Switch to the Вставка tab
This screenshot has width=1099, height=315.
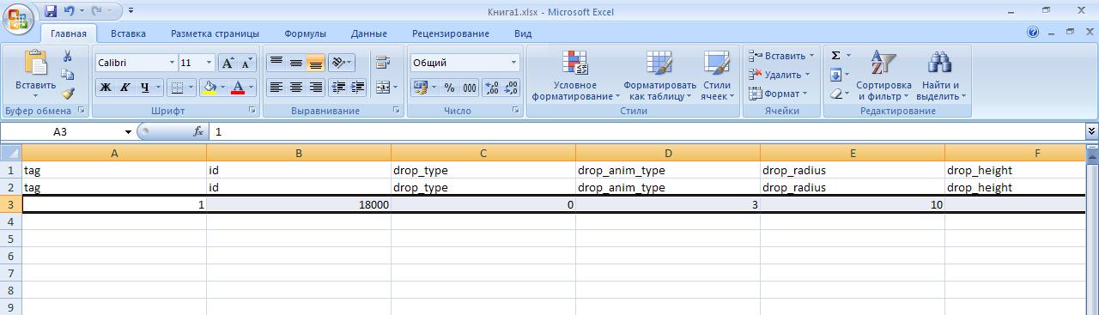pyautogui.click(x=128, y=33)
